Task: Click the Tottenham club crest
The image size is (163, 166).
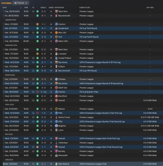Action: click(56, 143)
